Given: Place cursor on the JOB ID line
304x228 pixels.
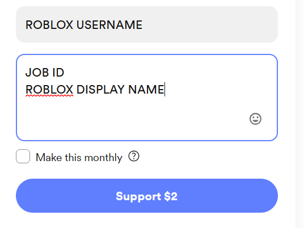Looking at the screenshot, I should point(45,73).
